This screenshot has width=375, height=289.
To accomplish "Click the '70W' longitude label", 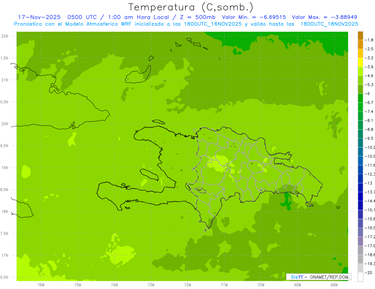I will tap(261, 285).
